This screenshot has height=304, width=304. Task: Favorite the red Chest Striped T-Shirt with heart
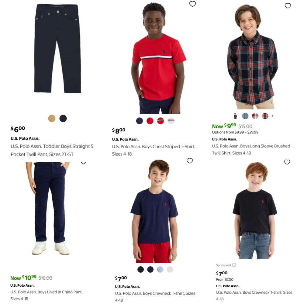click(x=192, y=4)
